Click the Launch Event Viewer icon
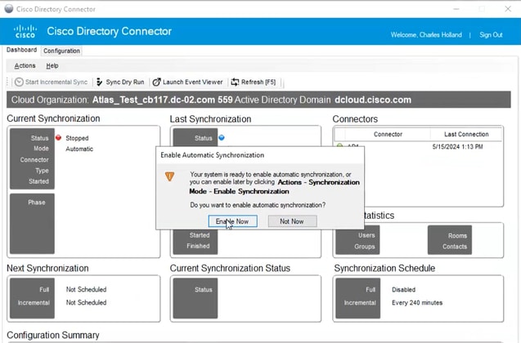The width and height of the screenshot is (521, 343). pos(156,82)
